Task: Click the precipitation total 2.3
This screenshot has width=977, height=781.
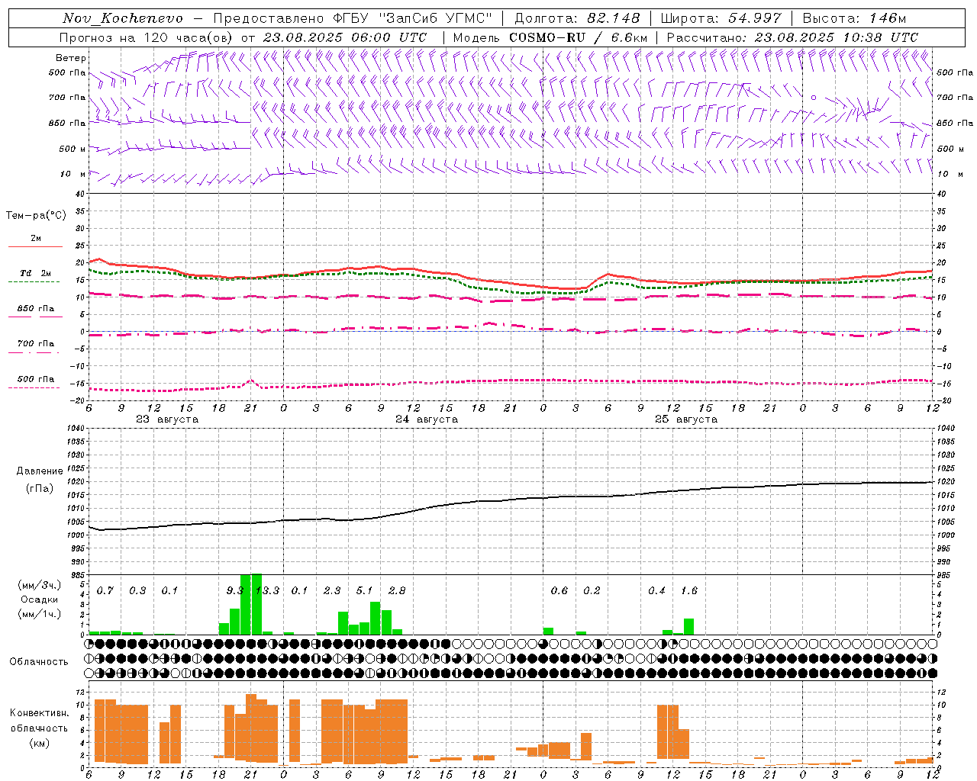Action: click(332, 590)
